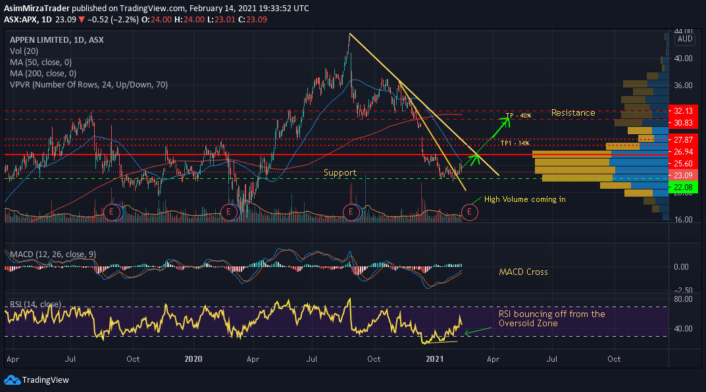This screenshot has height=392, width=706.
Task: Select the TP1 : 14% target label
Action: (x=515, y=143)
